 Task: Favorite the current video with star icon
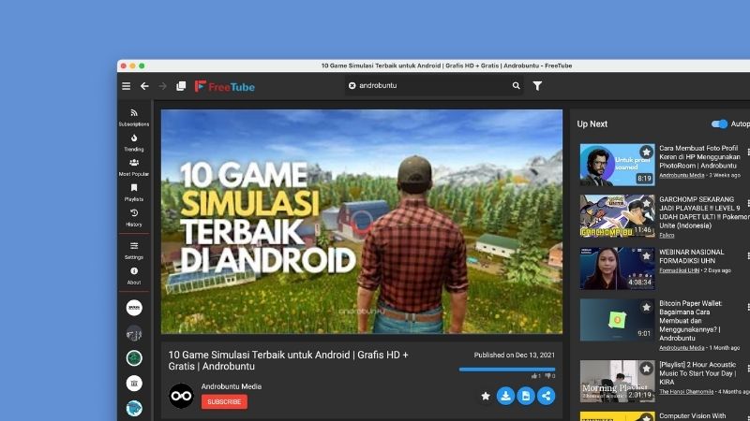(485, 396)
